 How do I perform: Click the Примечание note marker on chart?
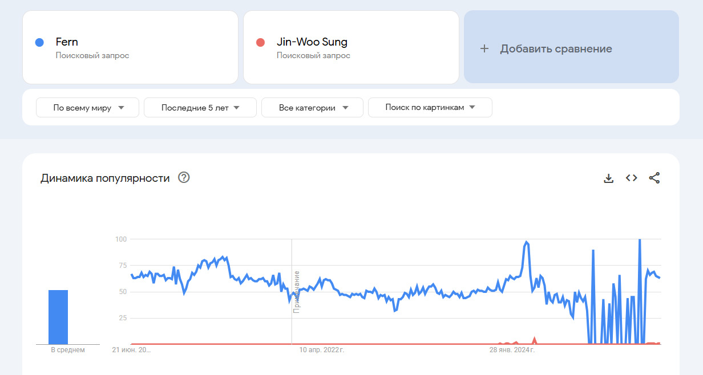pyautogui.click(x=296, y=291)
